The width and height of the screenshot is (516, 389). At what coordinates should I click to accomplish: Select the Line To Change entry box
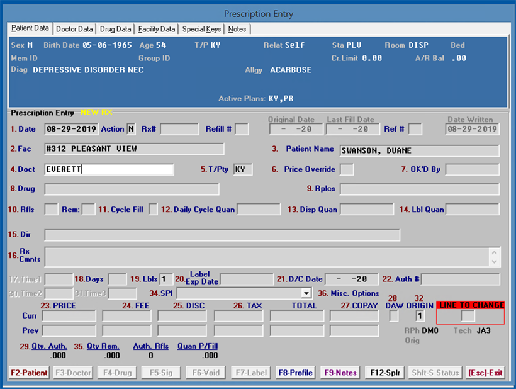point(468,316)
